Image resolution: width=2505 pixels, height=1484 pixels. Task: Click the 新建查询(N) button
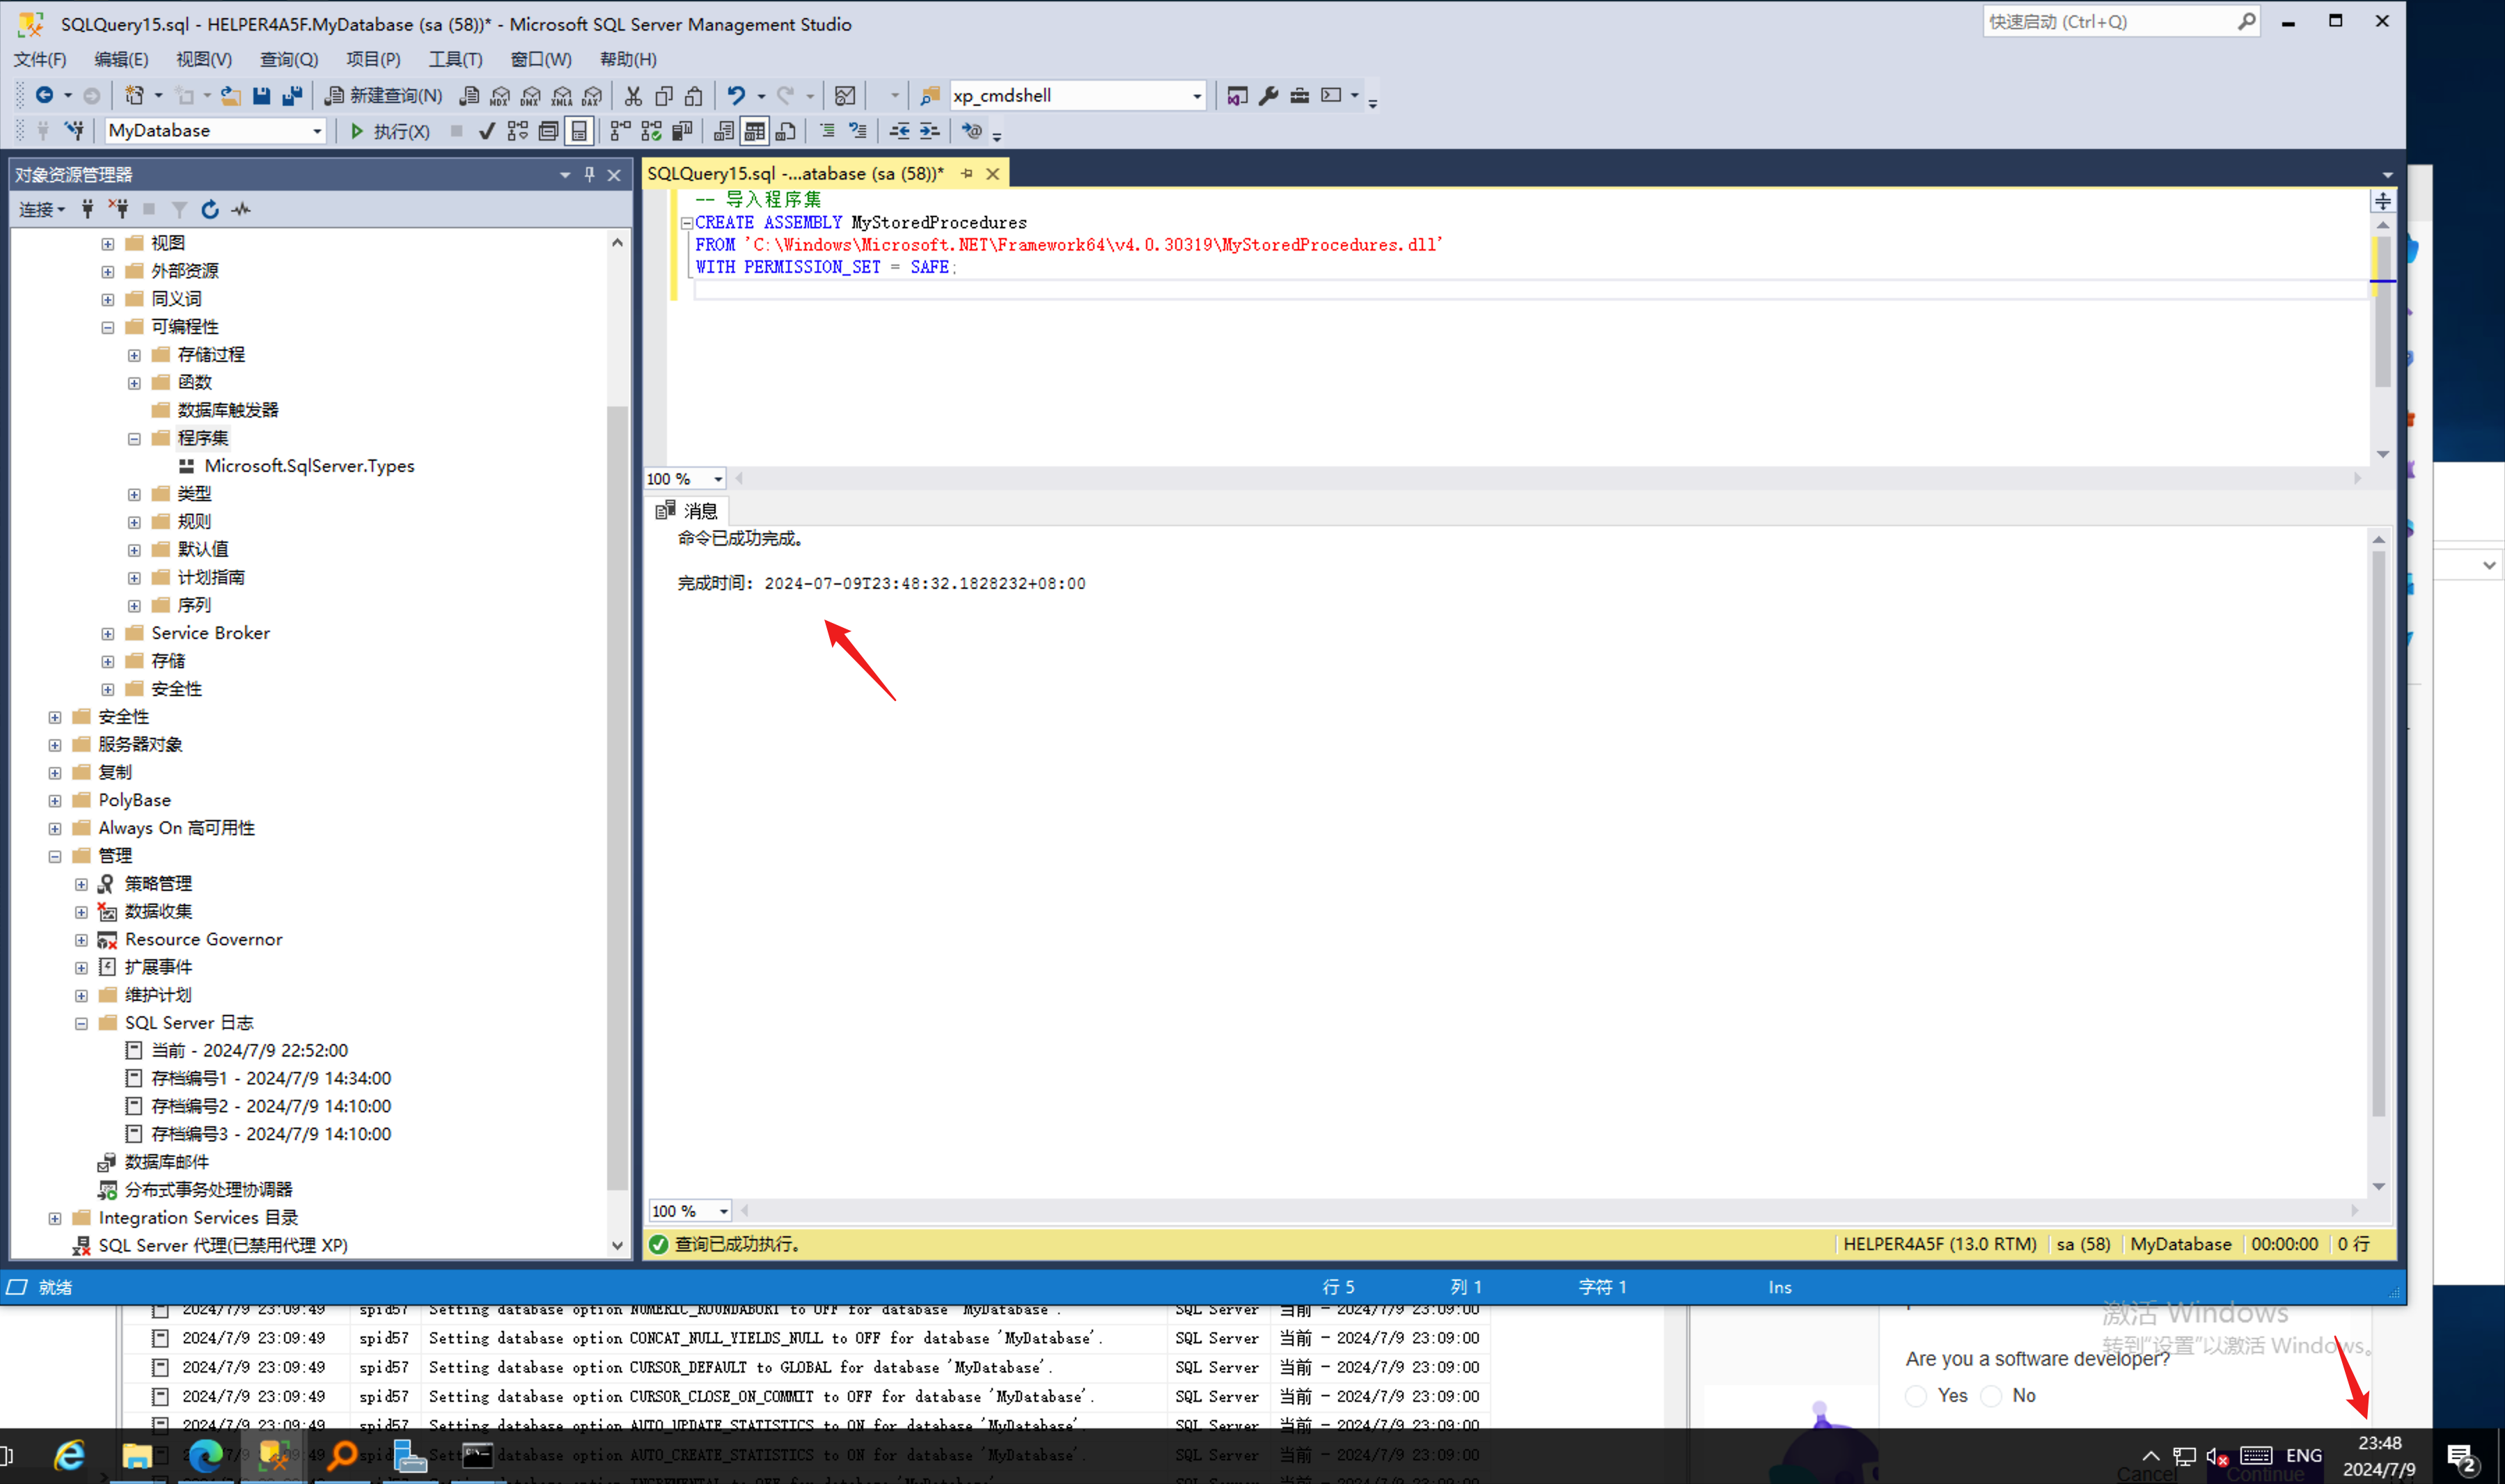point(384,96)
